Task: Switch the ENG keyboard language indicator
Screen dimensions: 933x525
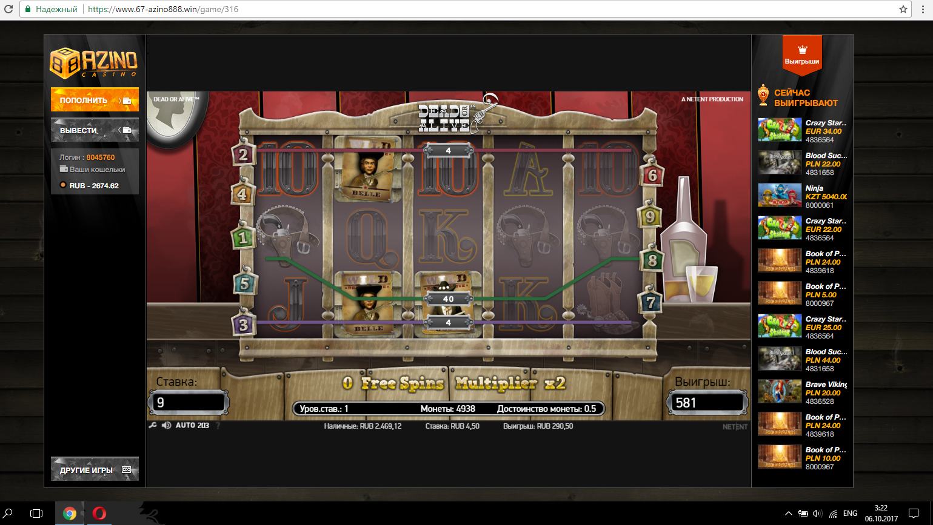Action: click(851, 513)
